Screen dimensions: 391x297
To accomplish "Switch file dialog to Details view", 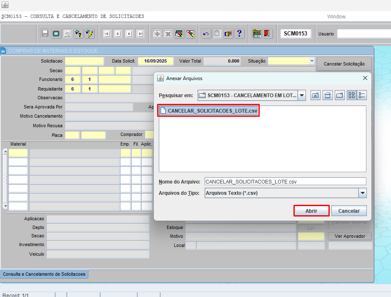I will [x=362, y=95].
